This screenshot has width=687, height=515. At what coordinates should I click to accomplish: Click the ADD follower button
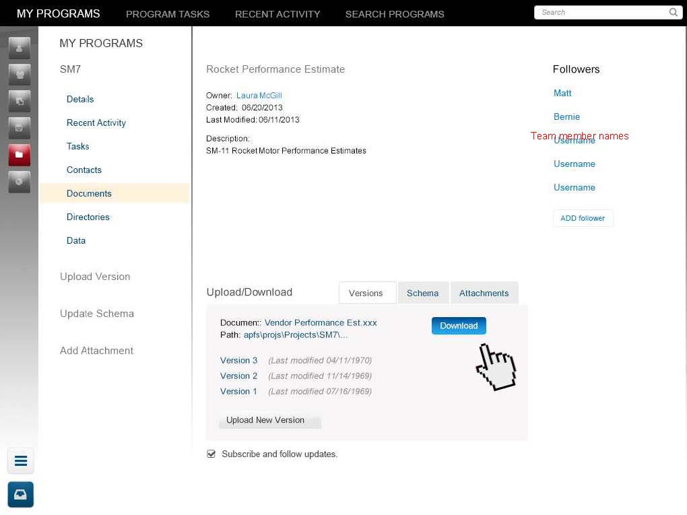pos(583,218)
